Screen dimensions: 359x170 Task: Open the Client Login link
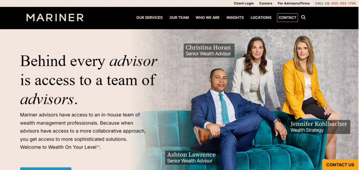[244, 4]
